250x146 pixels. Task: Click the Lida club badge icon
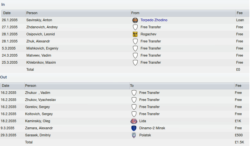[134, 121]
